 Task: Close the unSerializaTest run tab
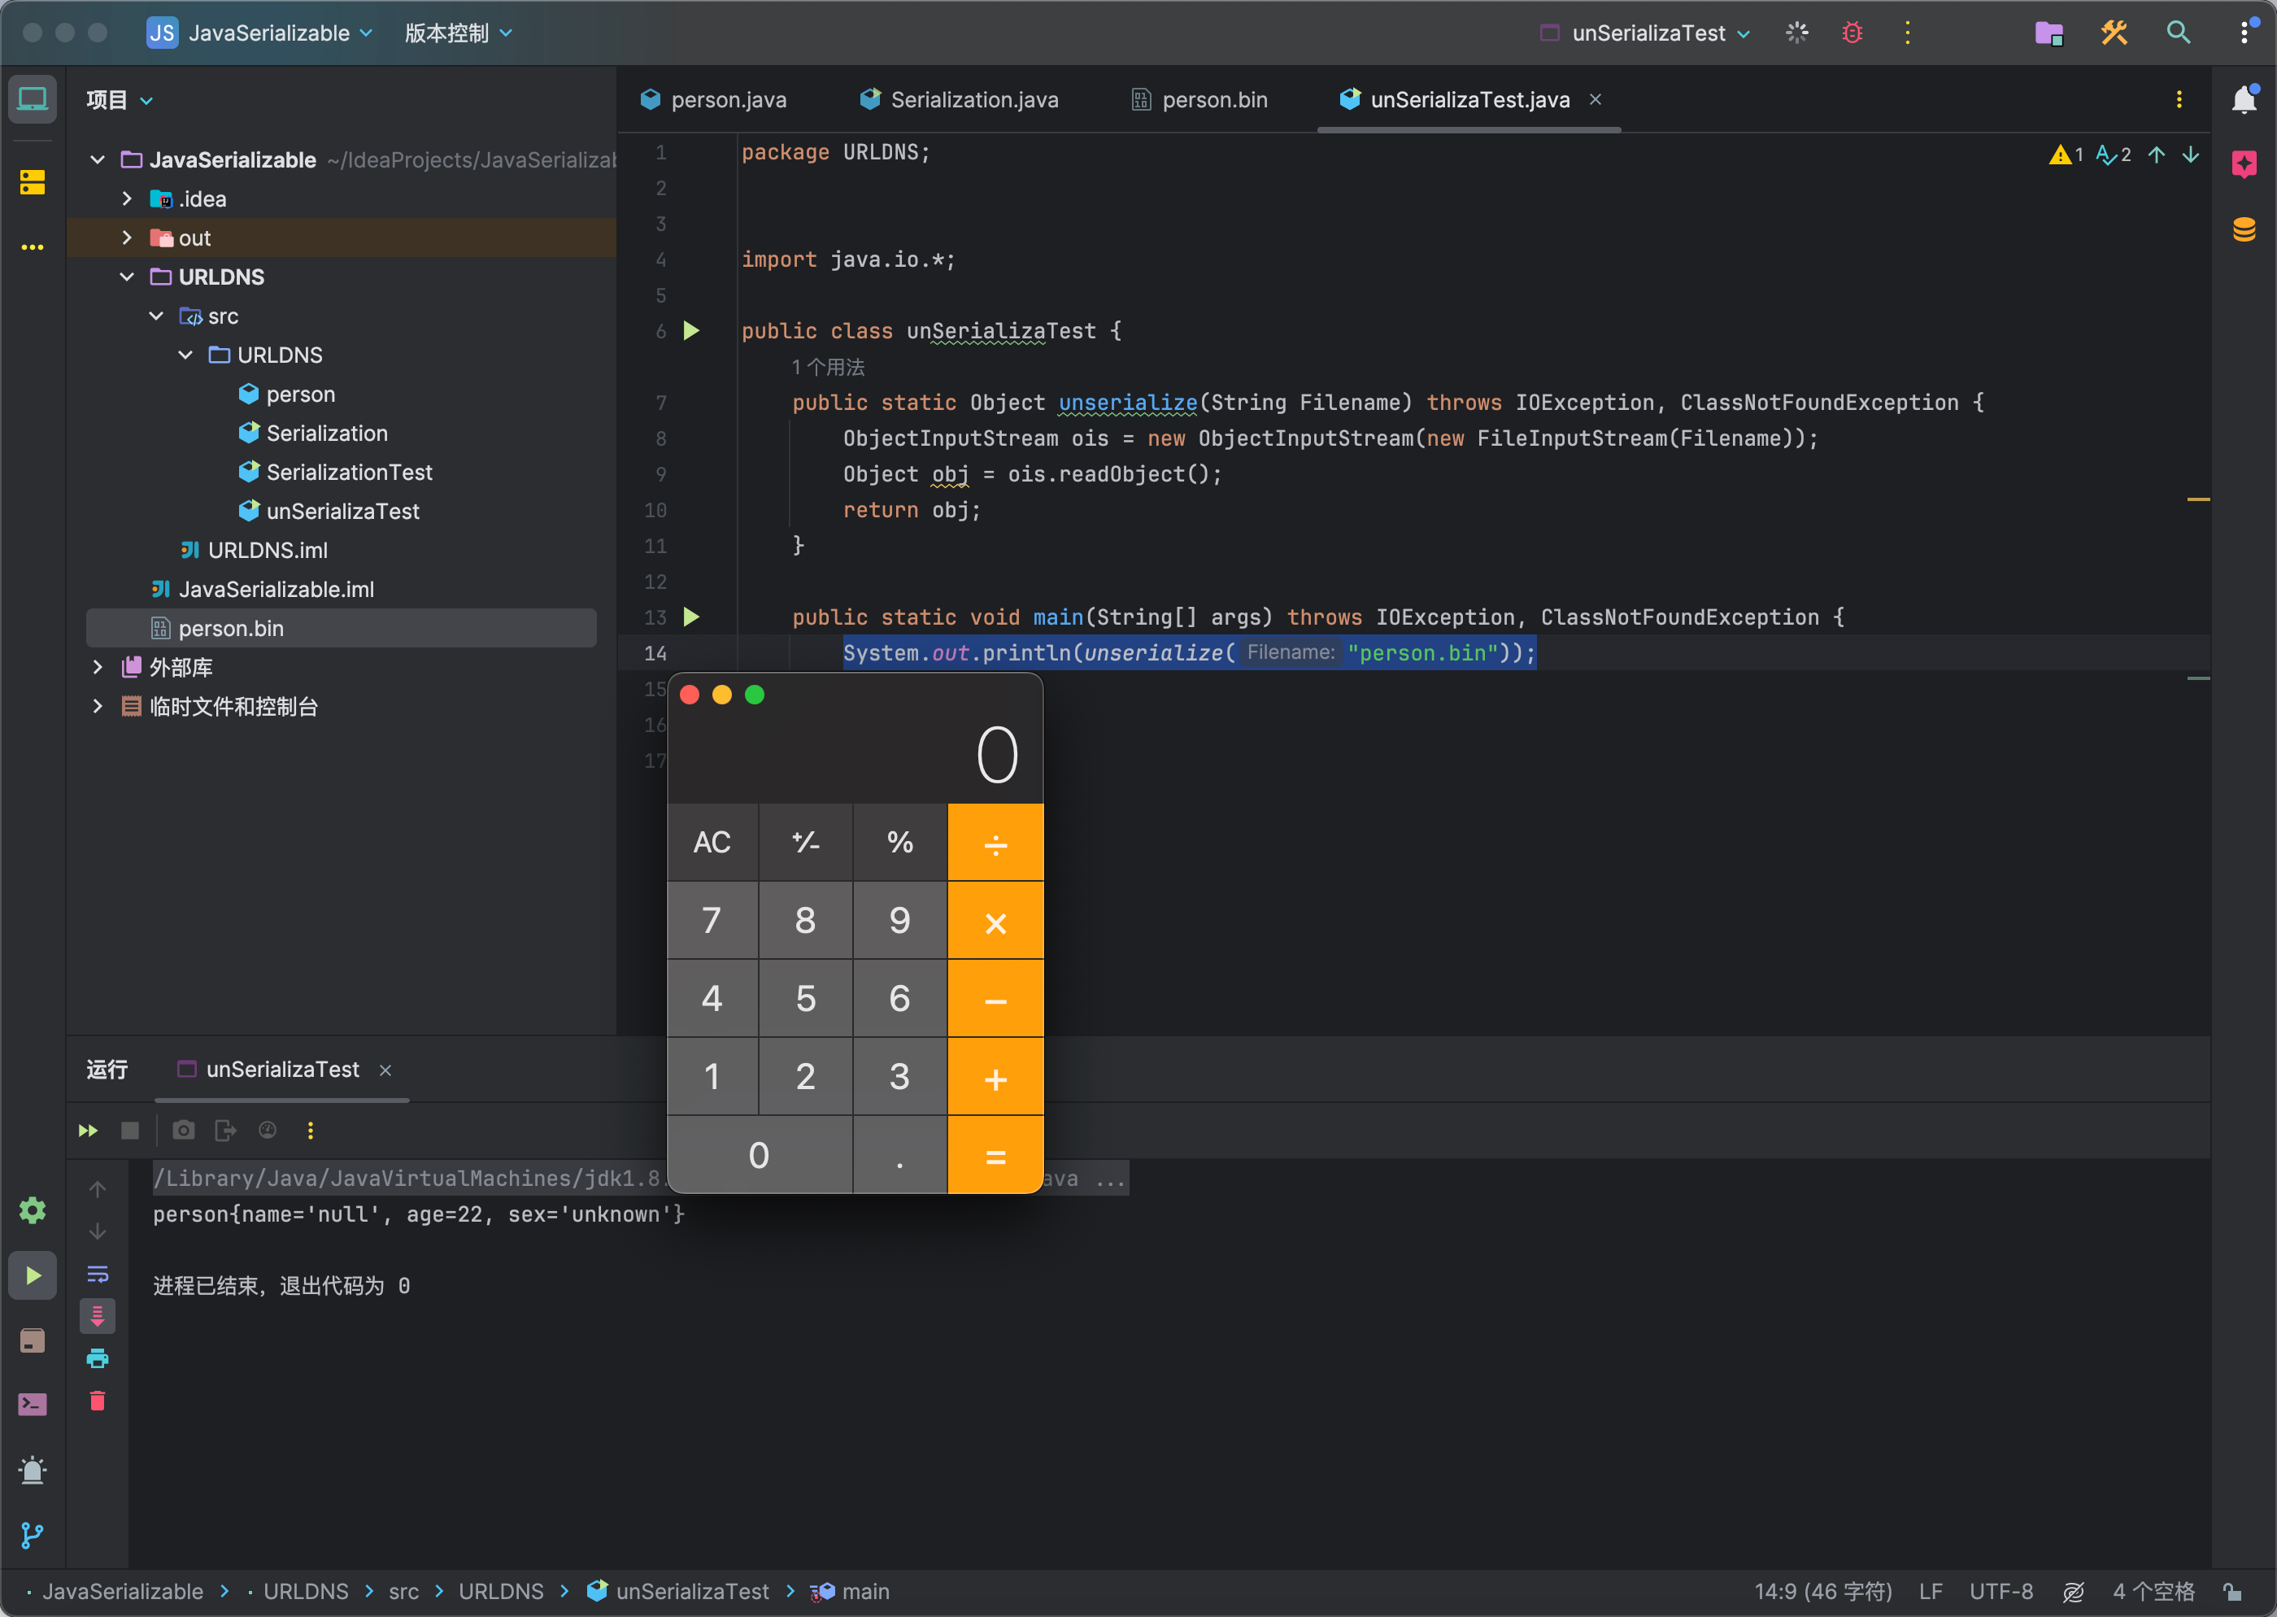pos(385,1070)
